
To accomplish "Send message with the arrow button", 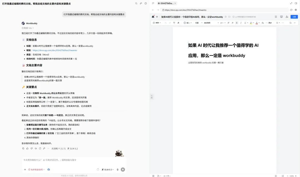I will [123, 170].
